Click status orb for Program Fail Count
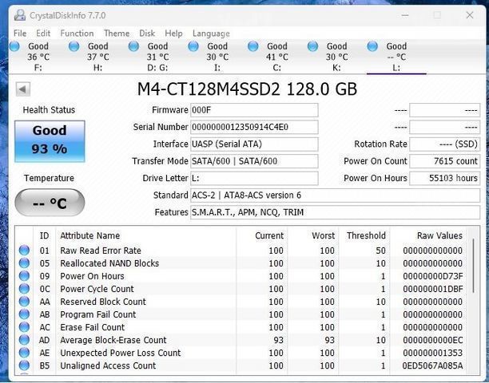 (24, 314)
